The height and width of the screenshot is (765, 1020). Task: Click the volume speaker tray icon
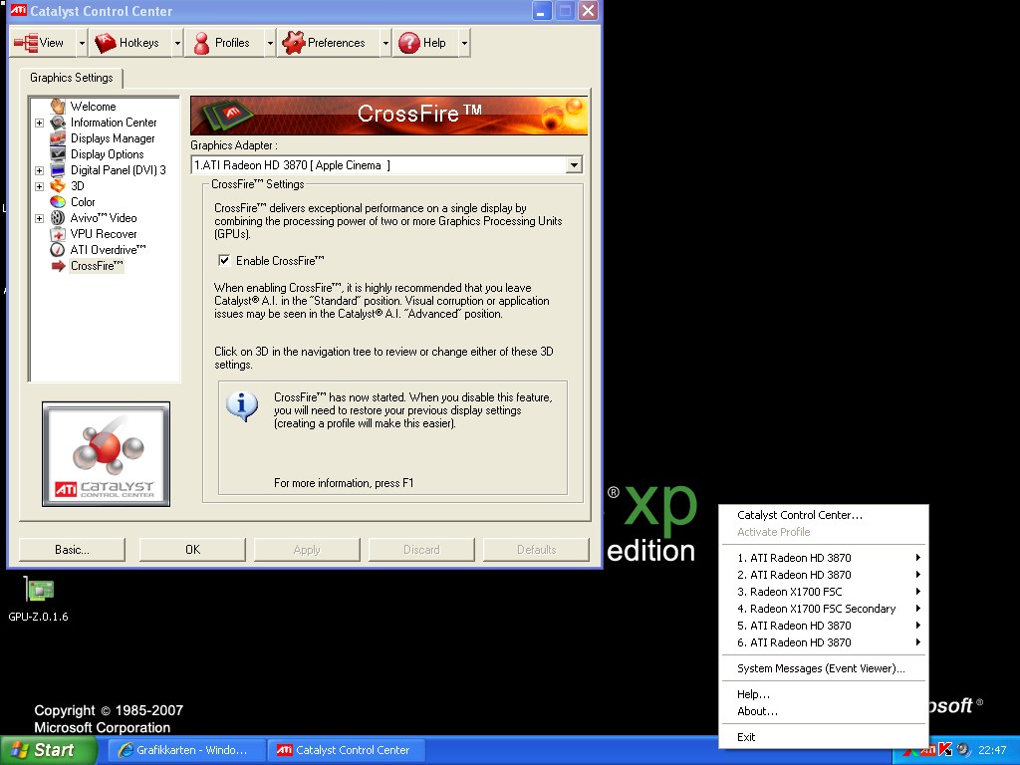click(x=963, y=750)
